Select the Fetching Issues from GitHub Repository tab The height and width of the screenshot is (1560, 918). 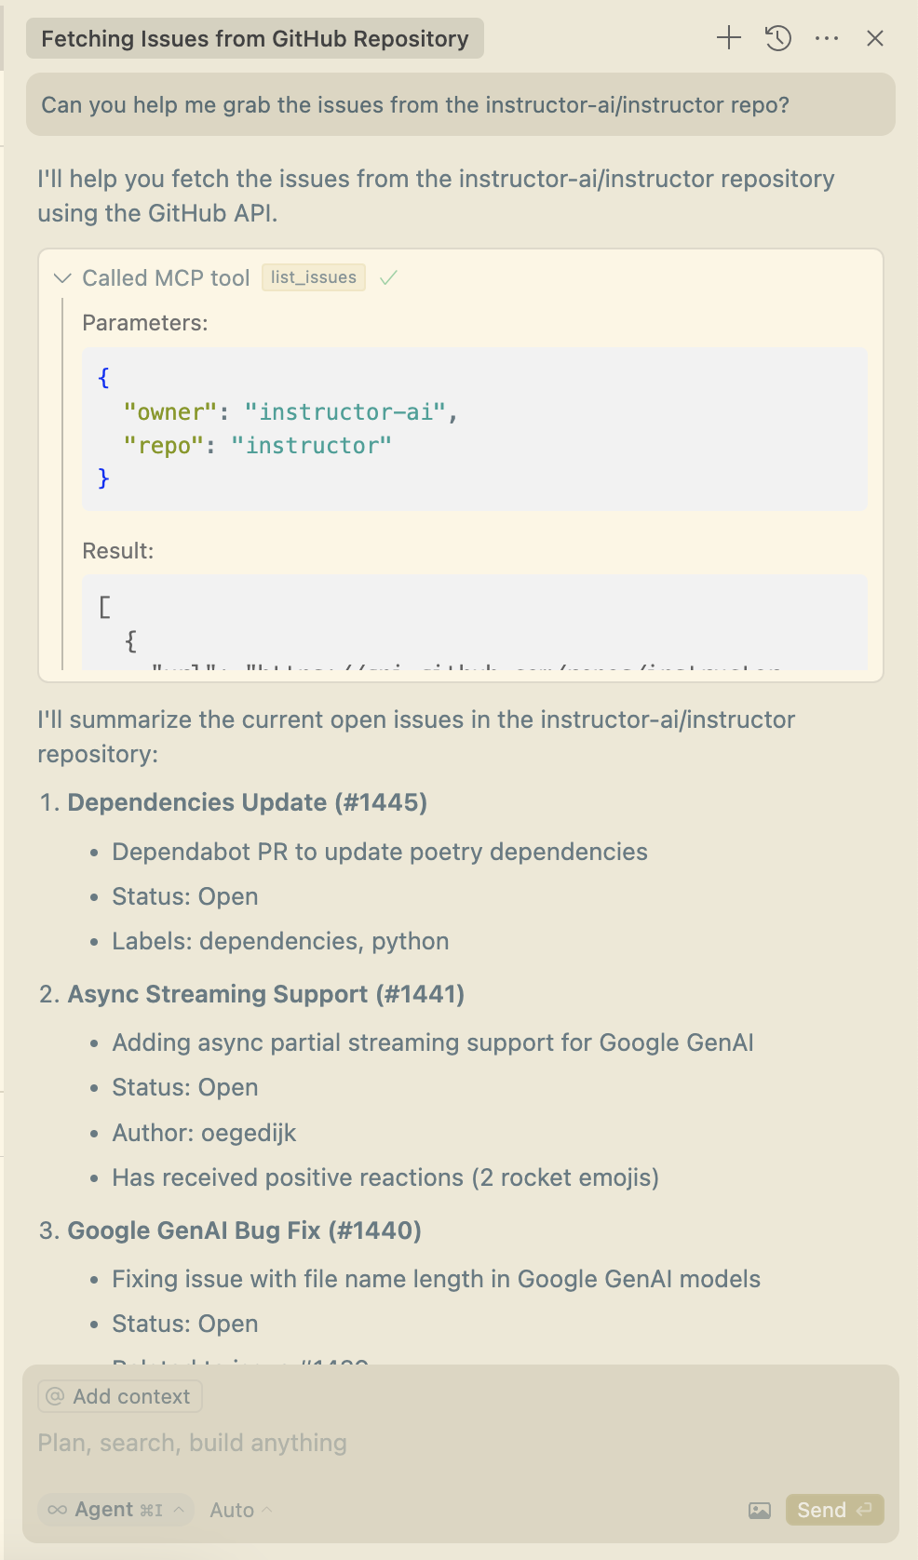(254, 39)
